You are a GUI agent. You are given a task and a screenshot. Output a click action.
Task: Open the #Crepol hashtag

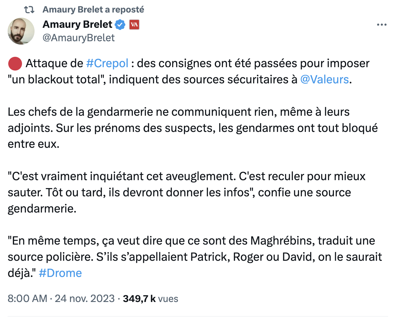(107, 64)
